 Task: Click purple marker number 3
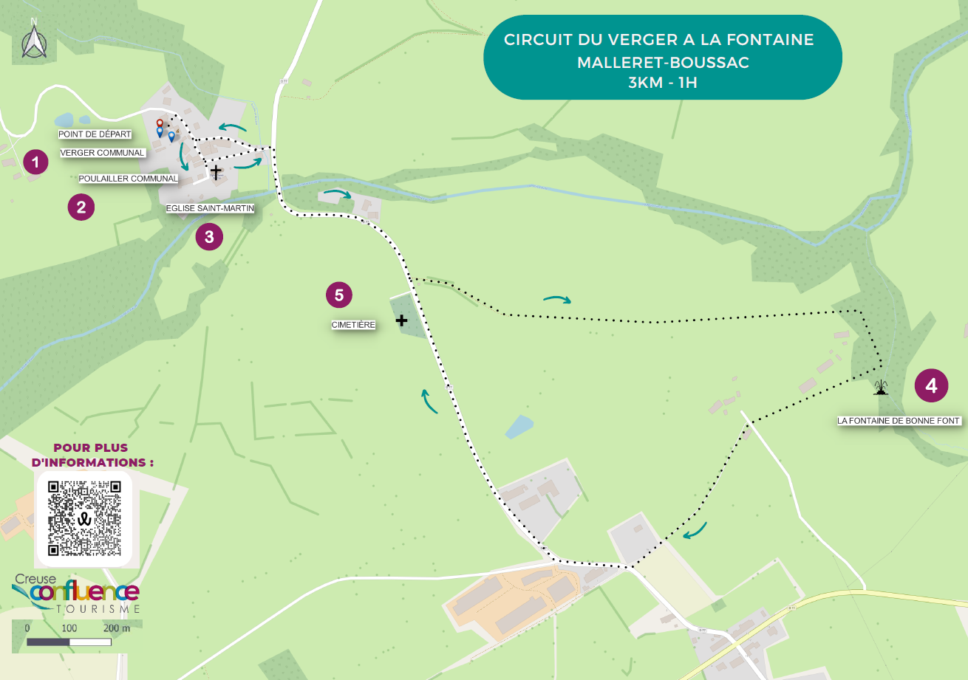coord(209,237)
